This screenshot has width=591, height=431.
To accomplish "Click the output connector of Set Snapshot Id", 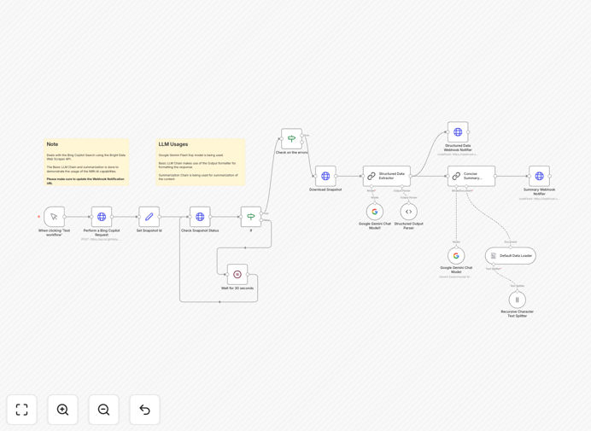I will point(160,217).
